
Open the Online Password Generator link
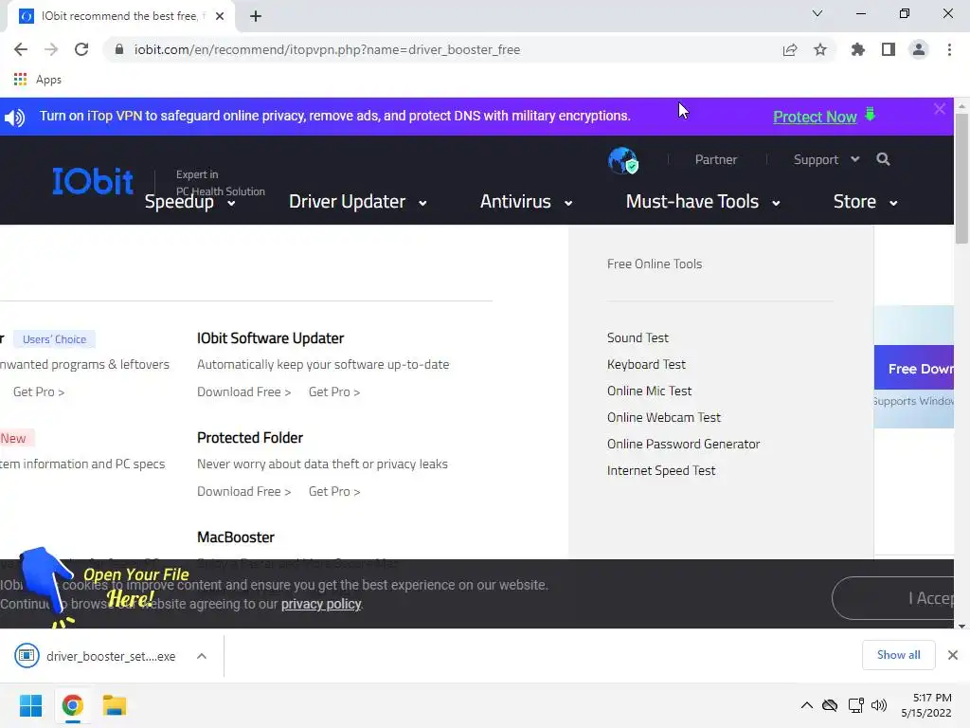(683, 445)
